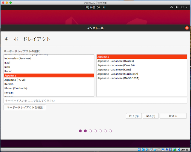This screenshot has height=152, width=191.
Task: Click the Ubuntu volume speaker icon
Action: coord(177,7)
